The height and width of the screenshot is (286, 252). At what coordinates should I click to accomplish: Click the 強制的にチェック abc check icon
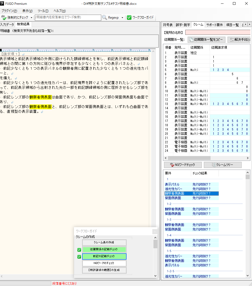click(x=4, y=17)
